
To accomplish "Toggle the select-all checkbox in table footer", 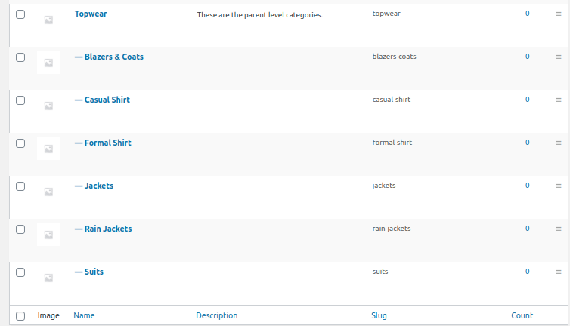I will click(x=20, y=316).
